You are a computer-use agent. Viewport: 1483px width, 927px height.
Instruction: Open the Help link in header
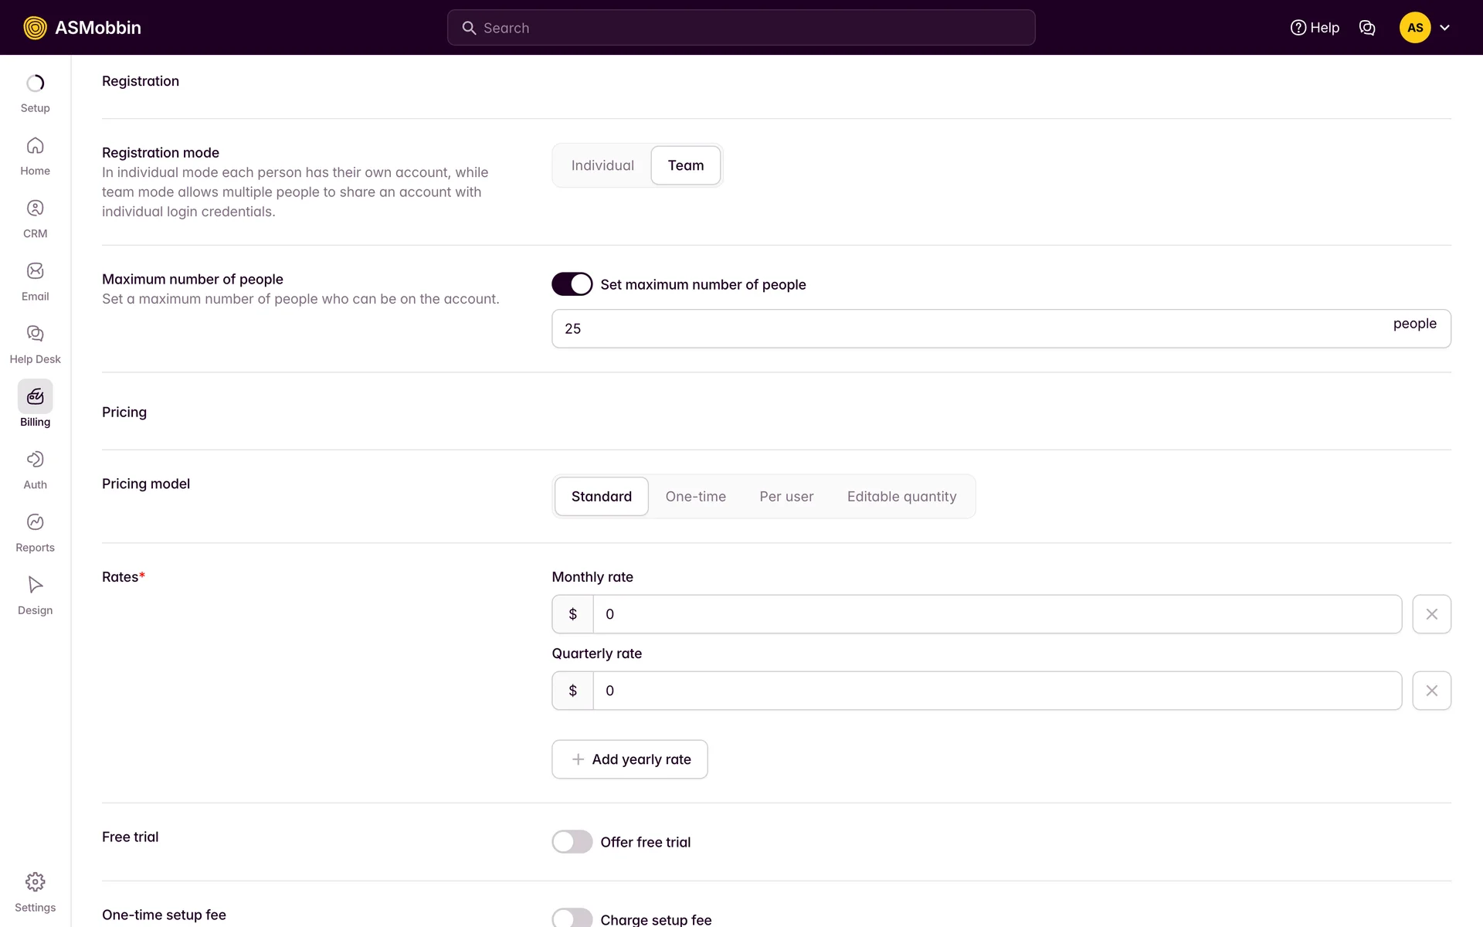click(x=1315, y=28)
